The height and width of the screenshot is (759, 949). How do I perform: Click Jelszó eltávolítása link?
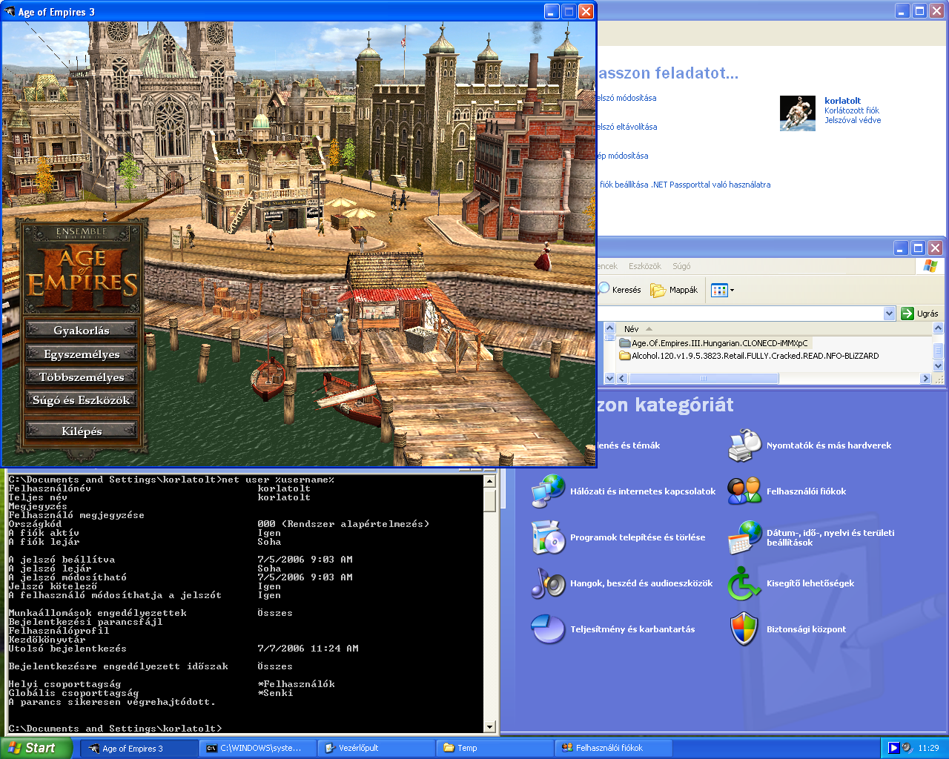pos(627,127)
